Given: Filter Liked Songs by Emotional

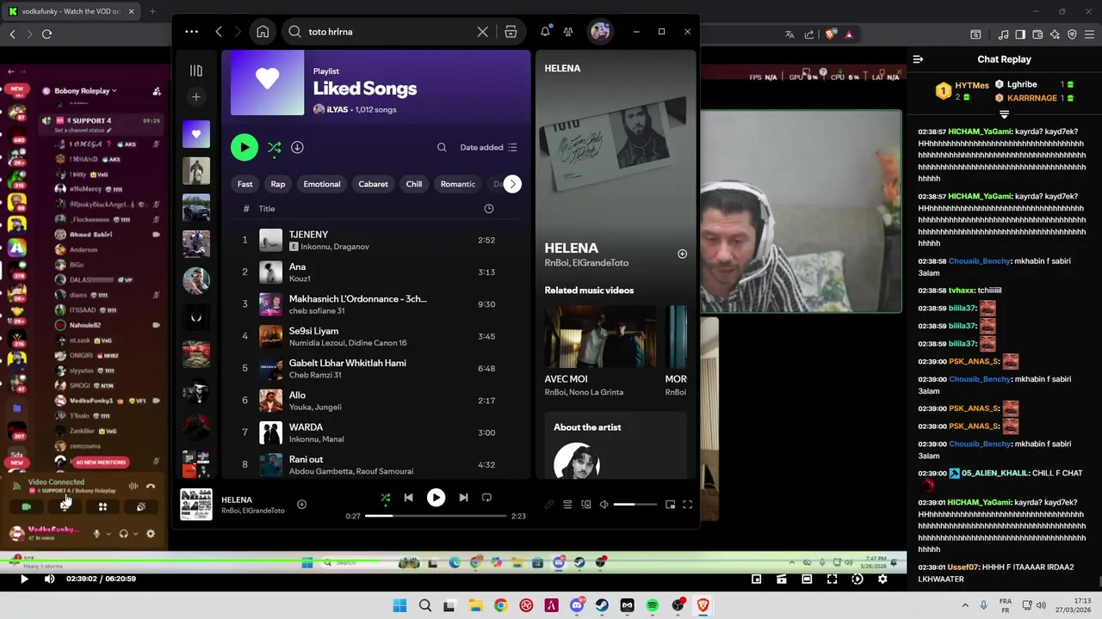Looking at the screenshot, I should click(322, 184).
